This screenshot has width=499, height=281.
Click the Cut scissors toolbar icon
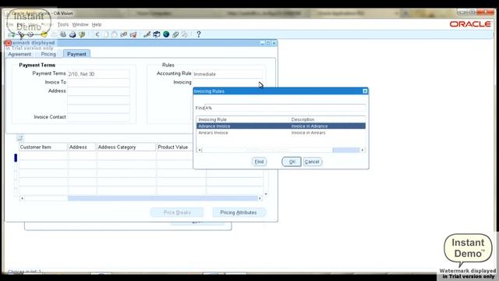[x=97, y=34]
